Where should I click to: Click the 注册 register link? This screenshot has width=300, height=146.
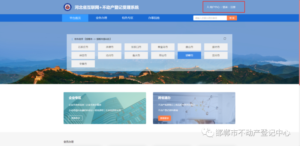pos(233,7)
